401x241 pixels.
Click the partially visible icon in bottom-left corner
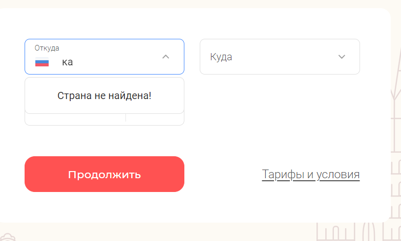tap(8, 237)
